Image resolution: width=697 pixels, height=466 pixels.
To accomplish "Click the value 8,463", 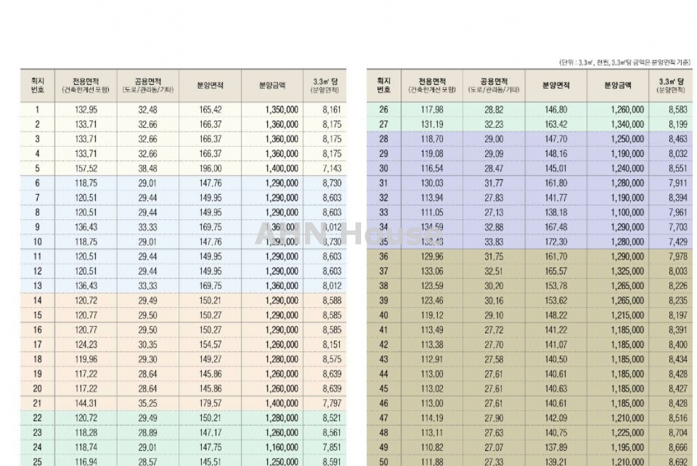I will 678,139.
